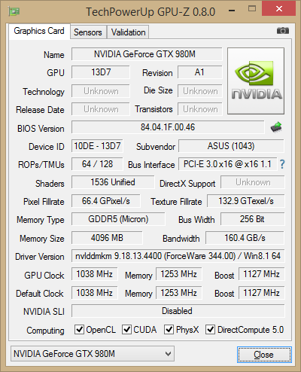Image resolution: width=301 pixels, height=372 pixels.
Task: Toggle the OpenCL checkbox
Action: (x=79, y=330)
